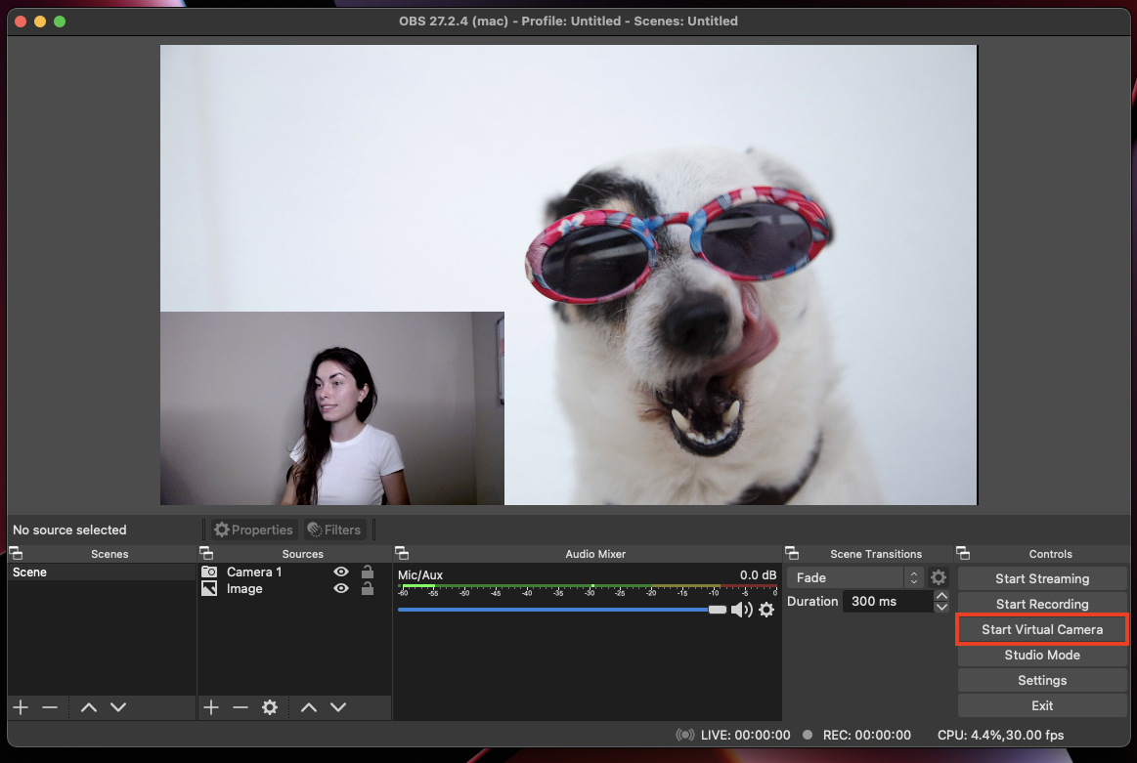Lock the Image source

(368, 589)
